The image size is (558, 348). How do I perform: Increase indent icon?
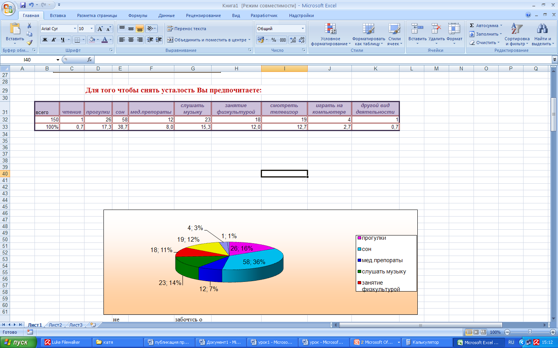(x=158, y=40)
